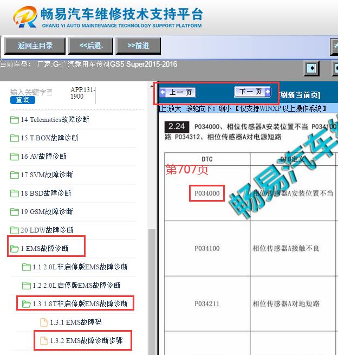The width and height of the screenshot is (338, 355).
Task: Go back with the <<后退 button
Action: pos(90,46)
